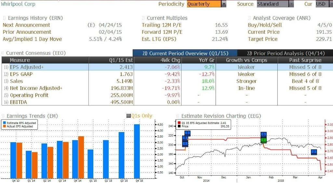Open the Periodicity dropdown arrow
Viewport: 333px width, 183px height.
[224, 4]
